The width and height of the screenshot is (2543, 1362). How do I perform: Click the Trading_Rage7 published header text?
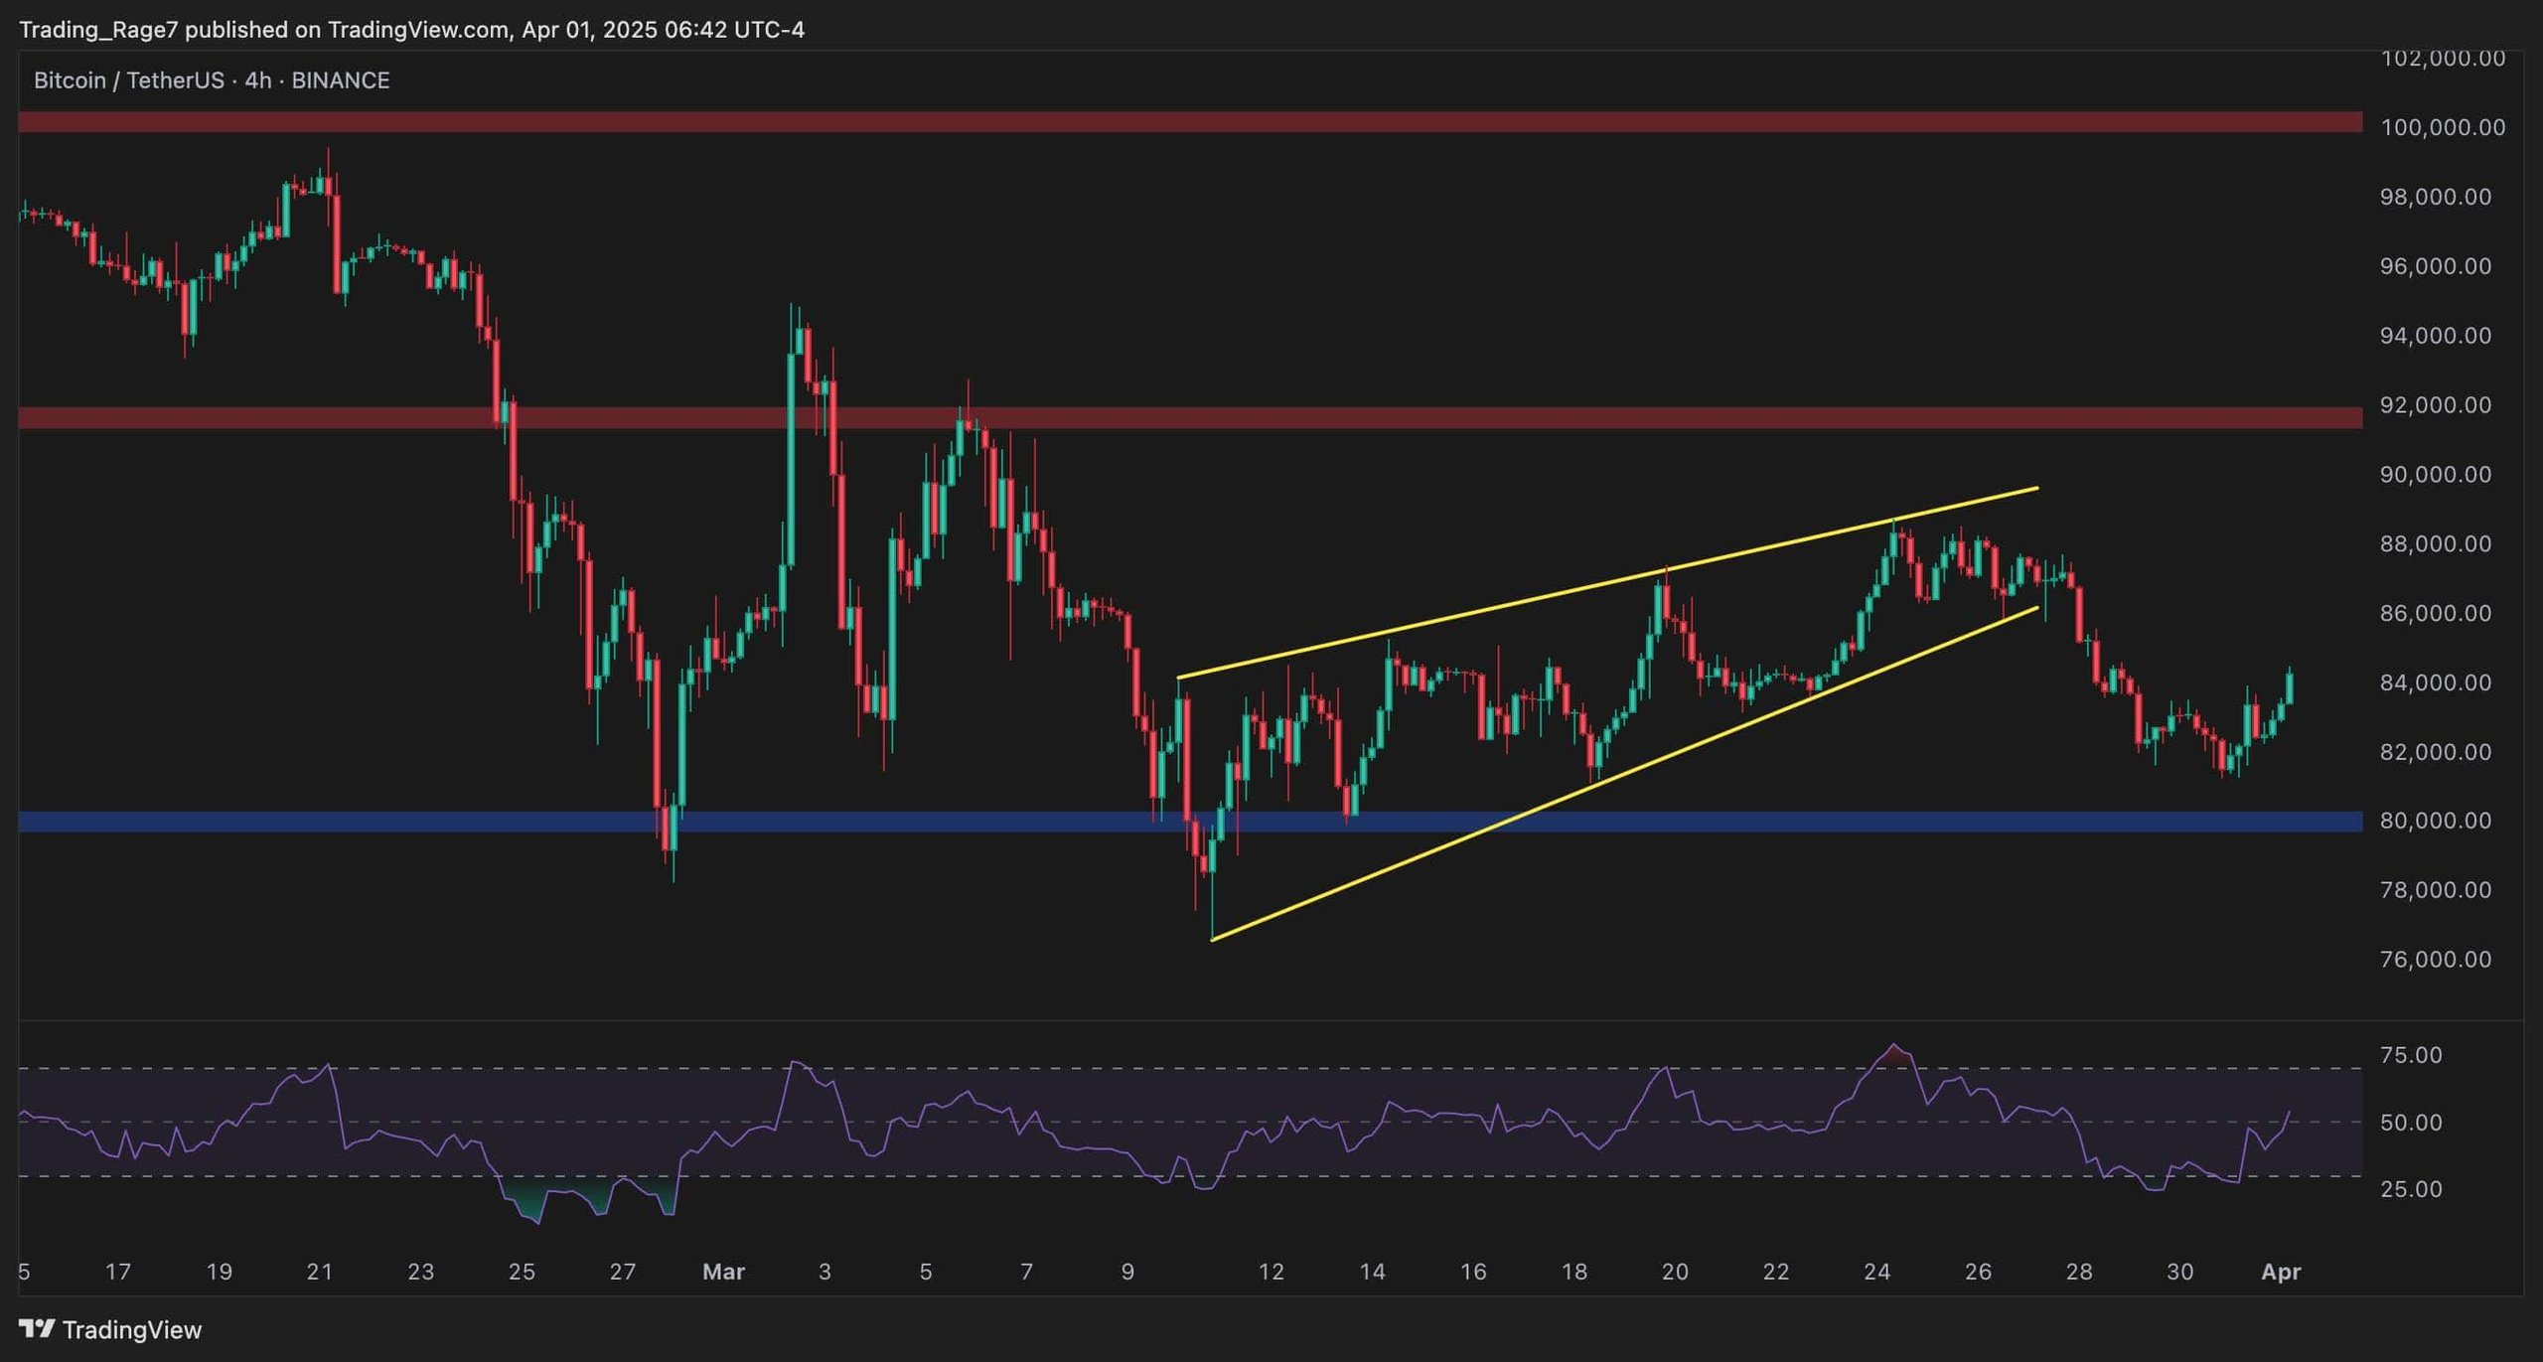411,30
